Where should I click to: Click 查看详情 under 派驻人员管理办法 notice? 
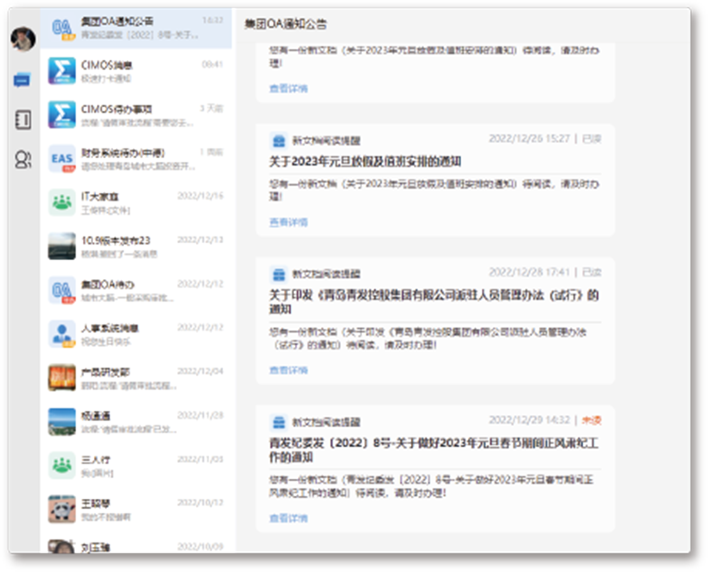click(288, 371)
